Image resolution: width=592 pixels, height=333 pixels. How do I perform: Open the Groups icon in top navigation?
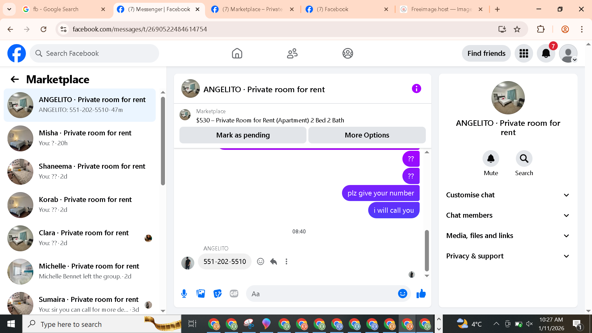pos(347,53)
